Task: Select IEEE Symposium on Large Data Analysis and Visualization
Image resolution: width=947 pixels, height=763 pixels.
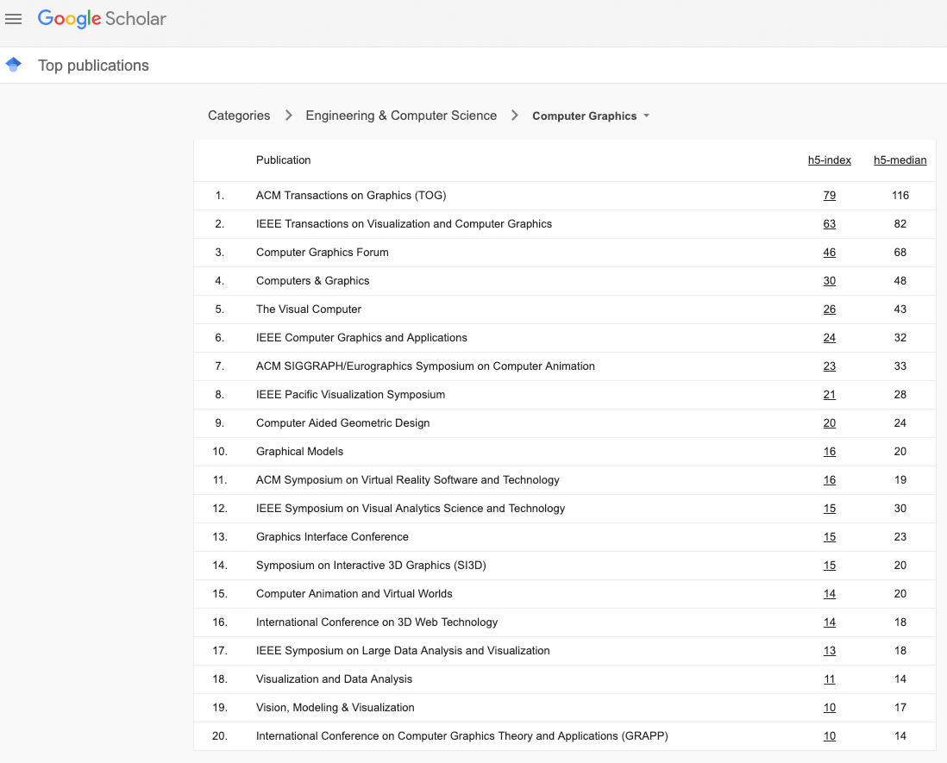Action: 403,651
